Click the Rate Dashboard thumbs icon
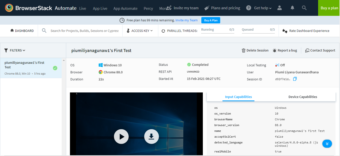This screenshot has height=156, width=340. (x=285, y=31)
